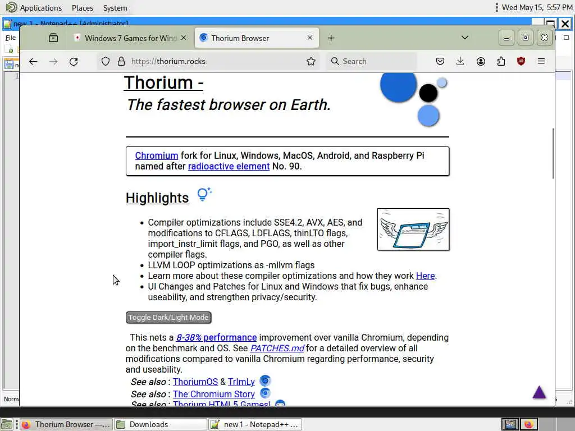Image resolution: width=575 pixels, height=431 pixels.
Task: Go back to the previous page
Action: point(33,62)
